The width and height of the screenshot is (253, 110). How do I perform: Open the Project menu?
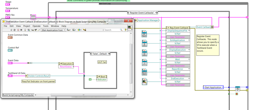27,26
